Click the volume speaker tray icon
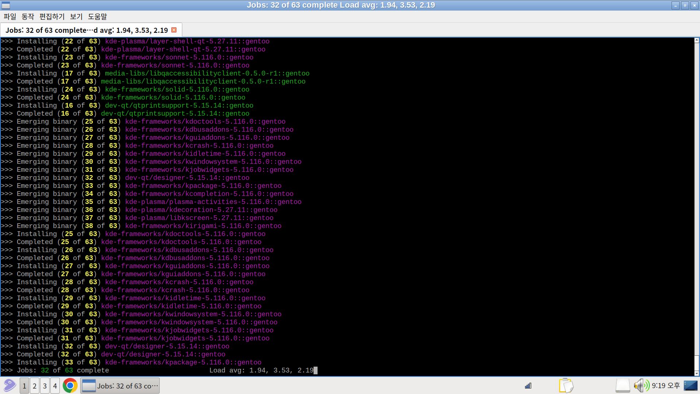This screenshot has width=700, height=394. point(641,386)
